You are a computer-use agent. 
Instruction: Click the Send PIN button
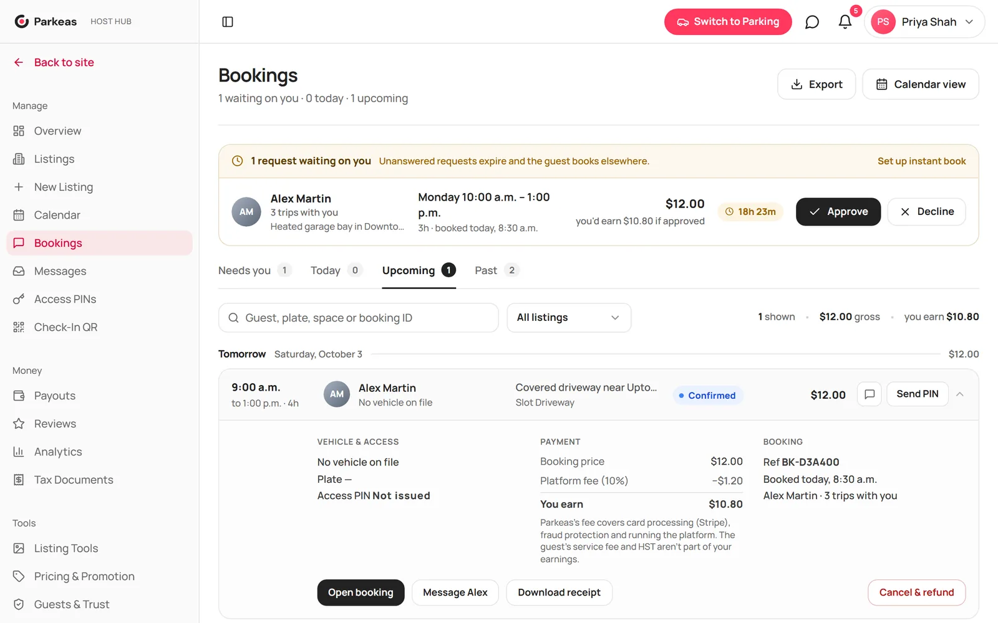pos(918,394)
